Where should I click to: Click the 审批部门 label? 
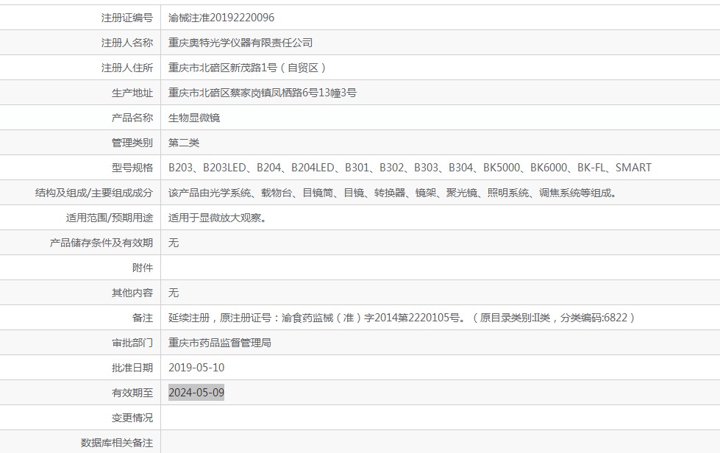click(132, 343)
